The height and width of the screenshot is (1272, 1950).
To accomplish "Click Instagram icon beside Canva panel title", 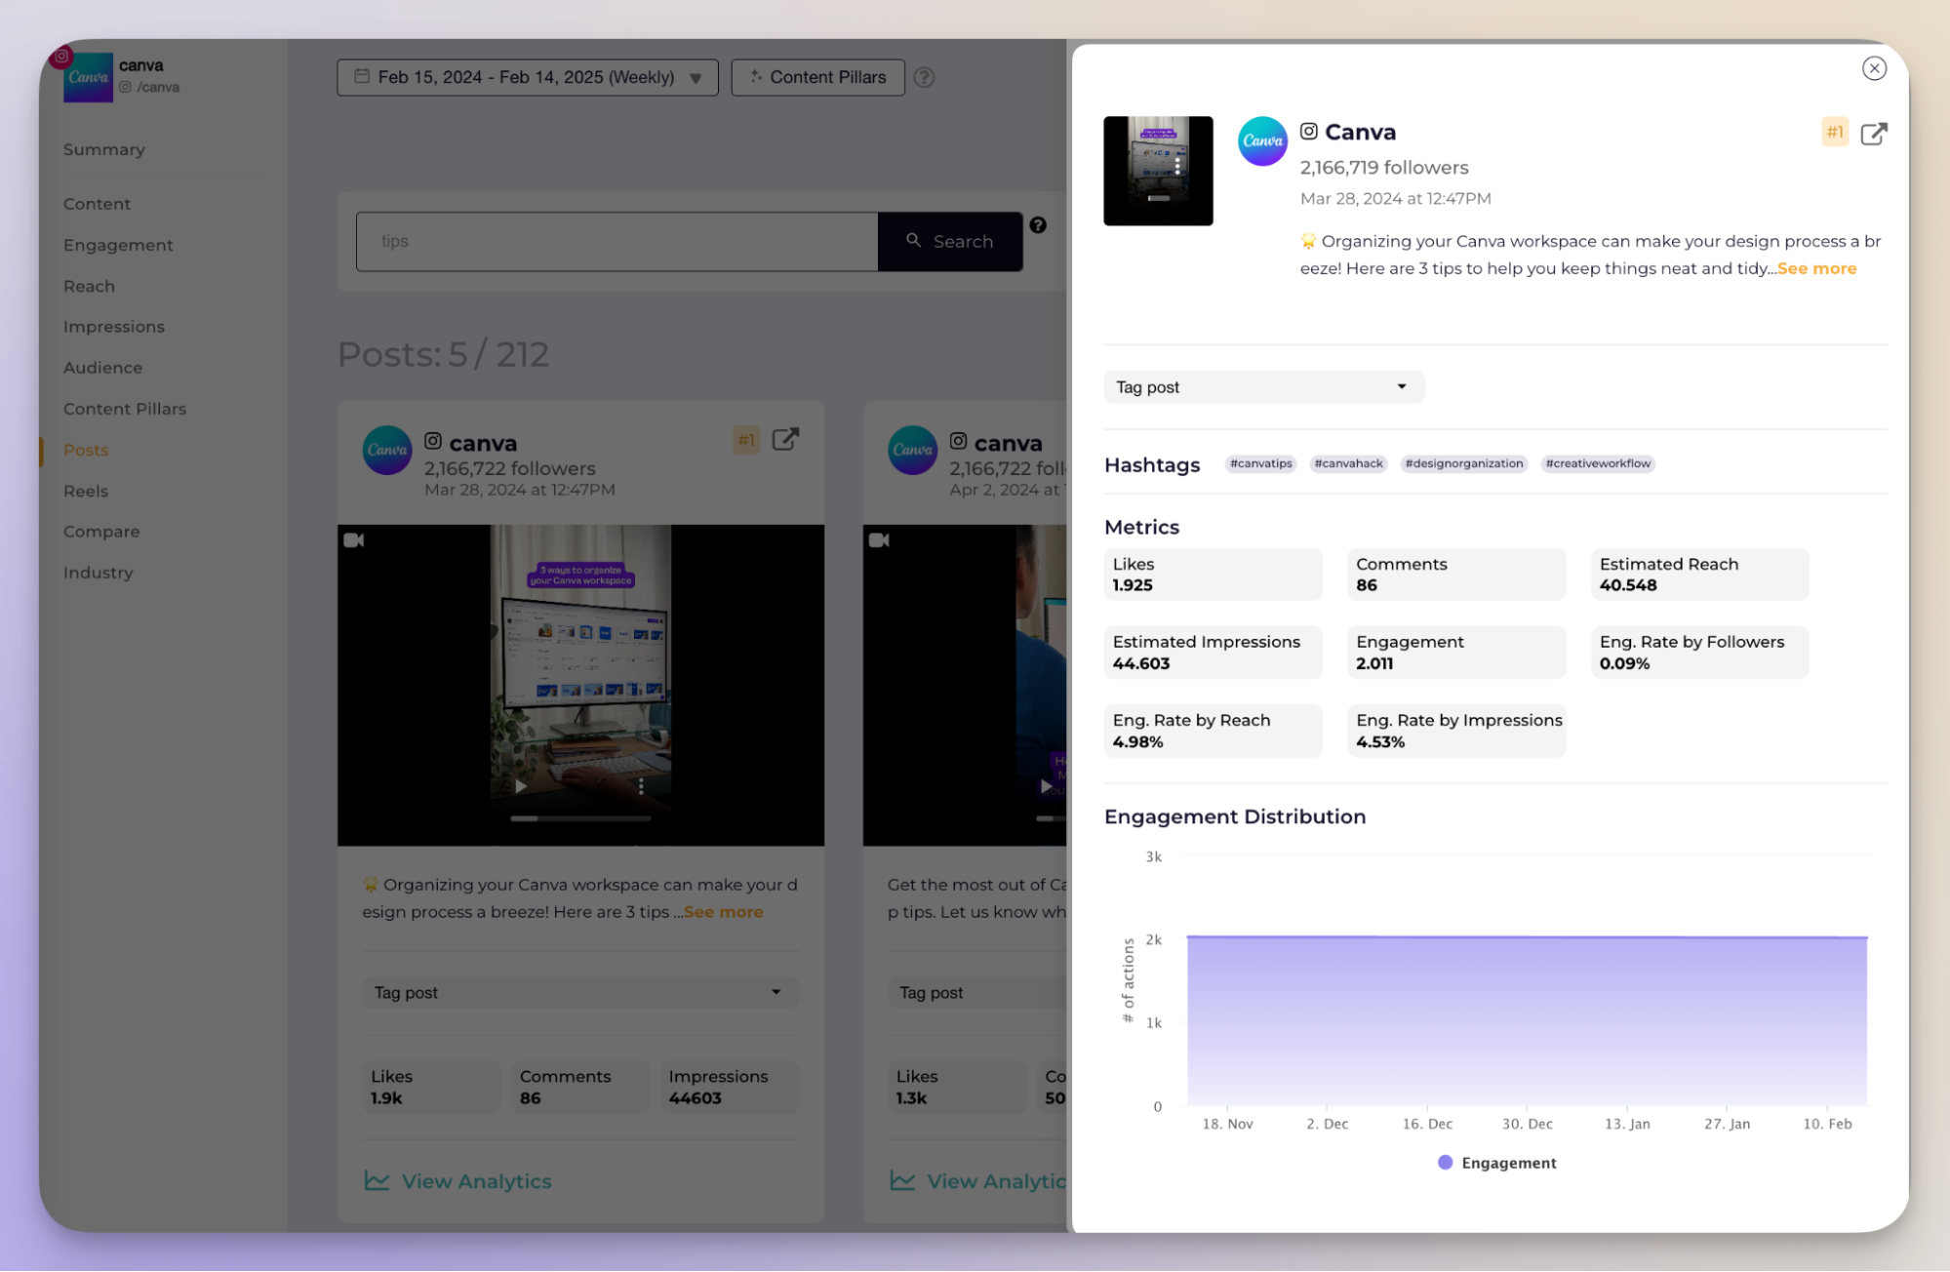I will [x=1308, y=131].
